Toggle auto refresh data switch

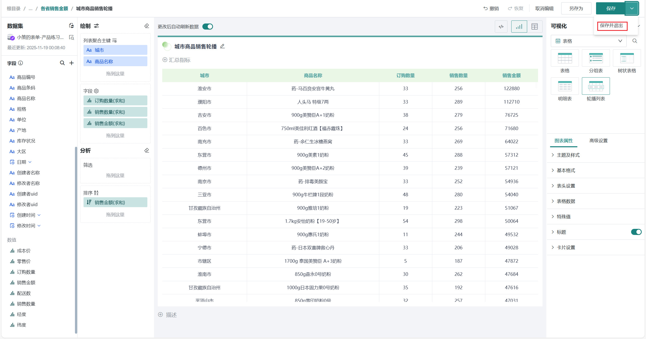coord(208,27)
